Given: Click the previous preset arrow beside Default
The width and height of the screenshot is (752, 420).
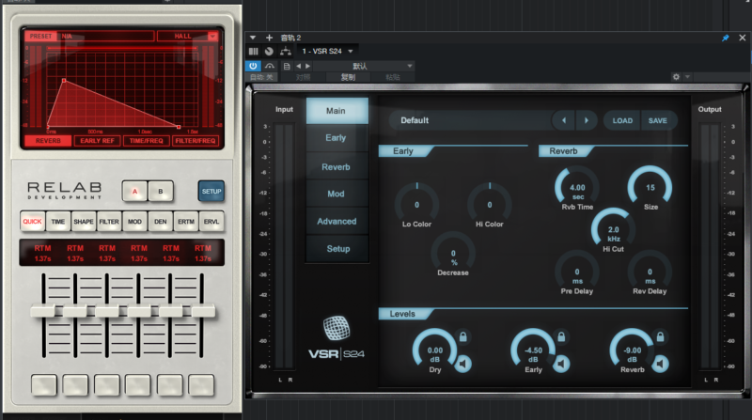Looking at the screenshot, I should click(562, 120).
